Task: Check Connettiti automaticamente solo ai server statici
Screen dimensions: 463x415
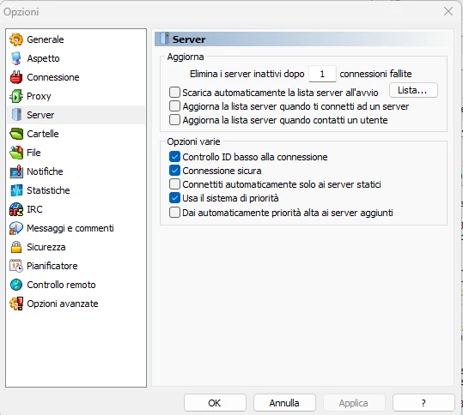Action: pyautogui.click(x=174, y=184)
